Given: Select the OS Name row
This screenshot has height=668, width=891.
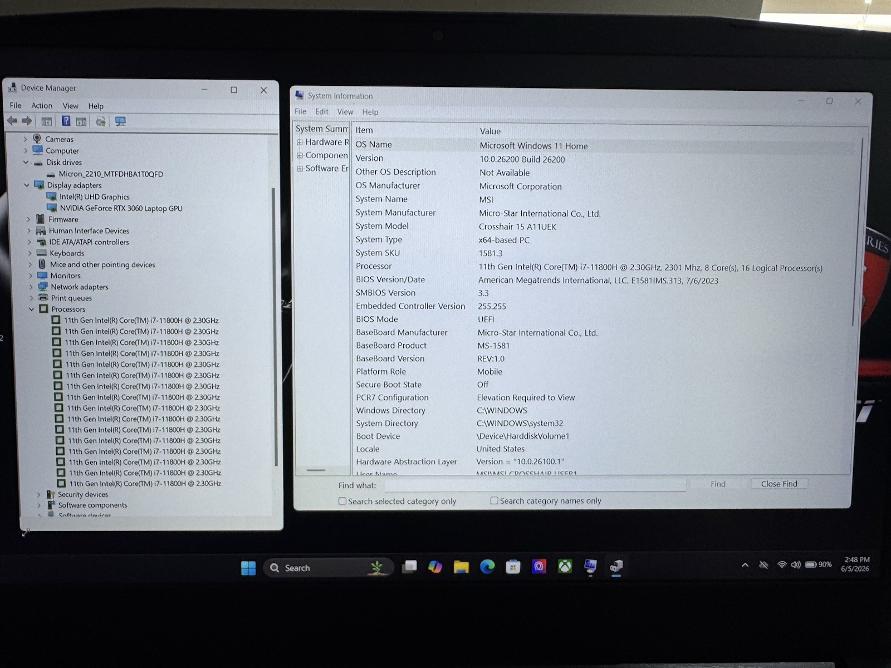Looking at the screenshot, I should (604, 145).
